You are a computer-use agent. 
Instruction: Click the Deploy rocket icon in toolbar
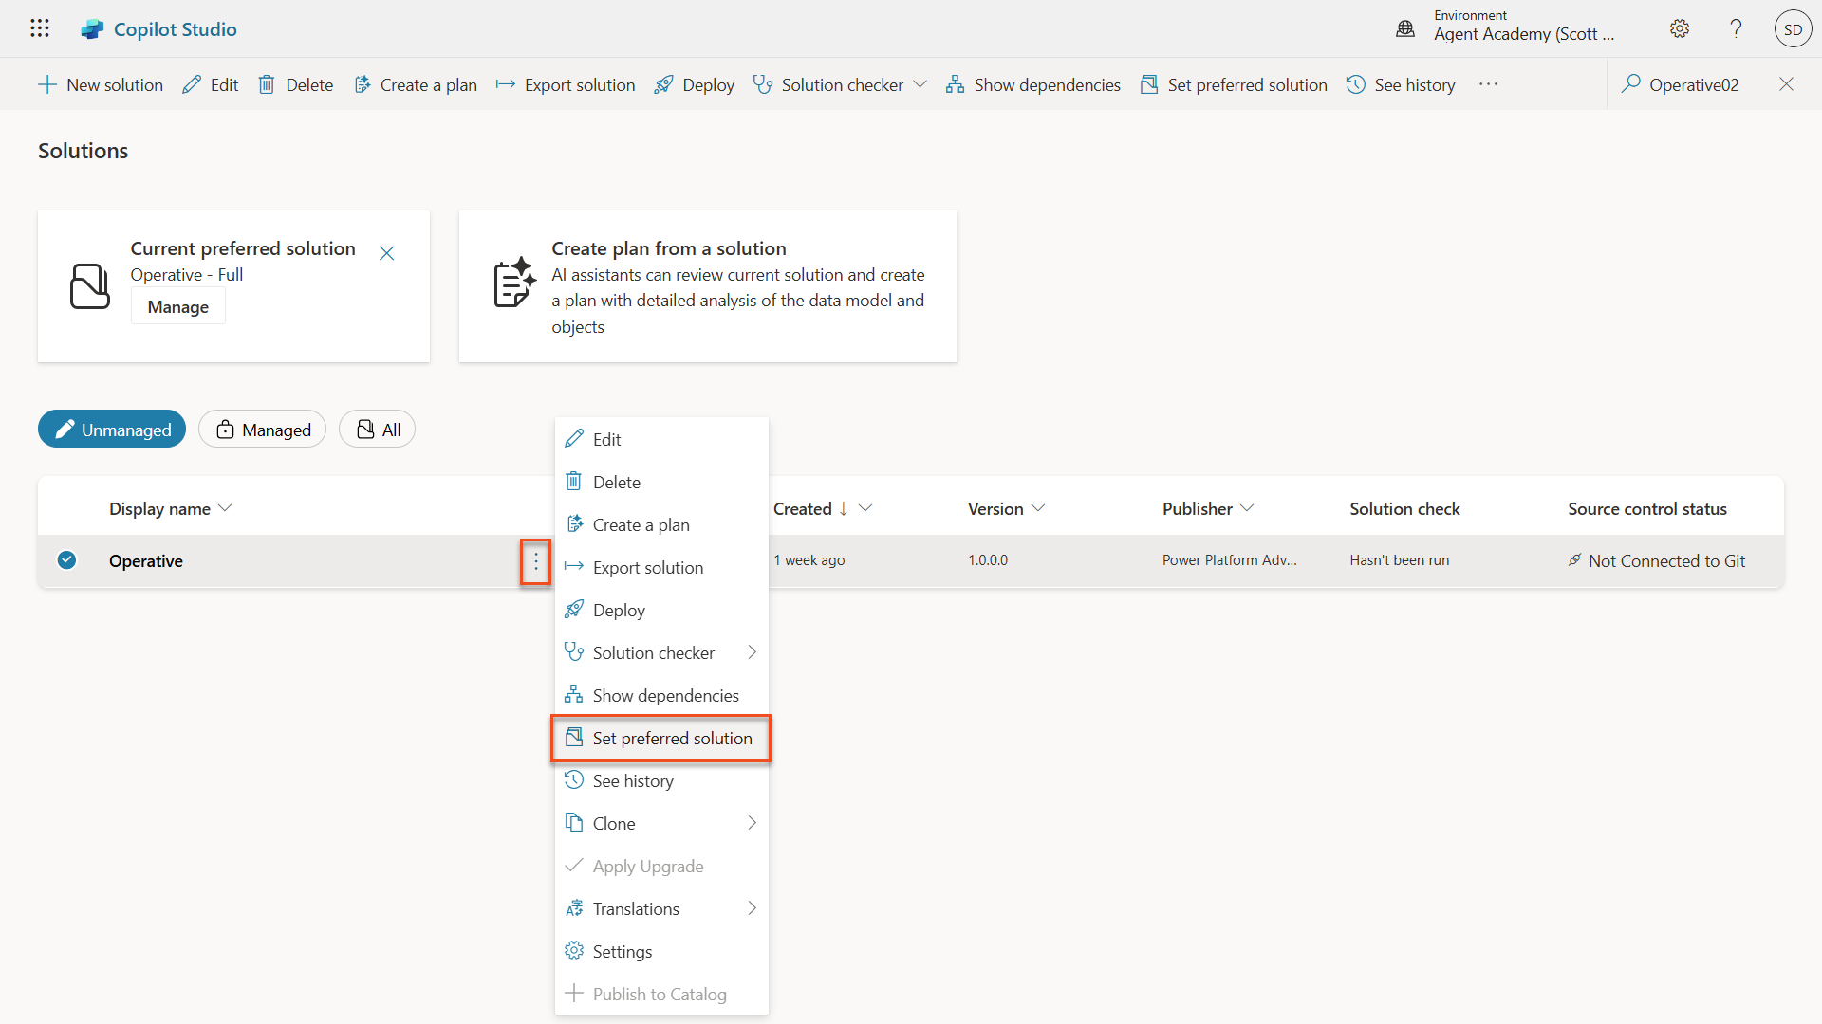(664, 85)
